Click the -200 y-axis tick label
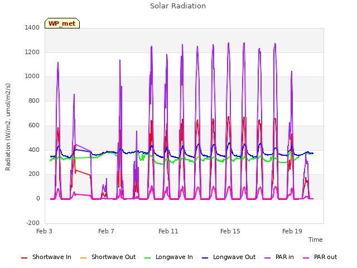This screenshot has height=268, width=357. coord(33,223)
